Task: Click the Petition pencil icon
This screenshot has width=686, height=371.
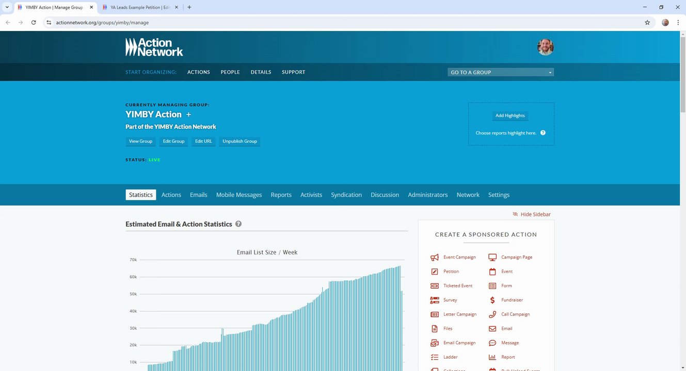Action: [435, 272]
